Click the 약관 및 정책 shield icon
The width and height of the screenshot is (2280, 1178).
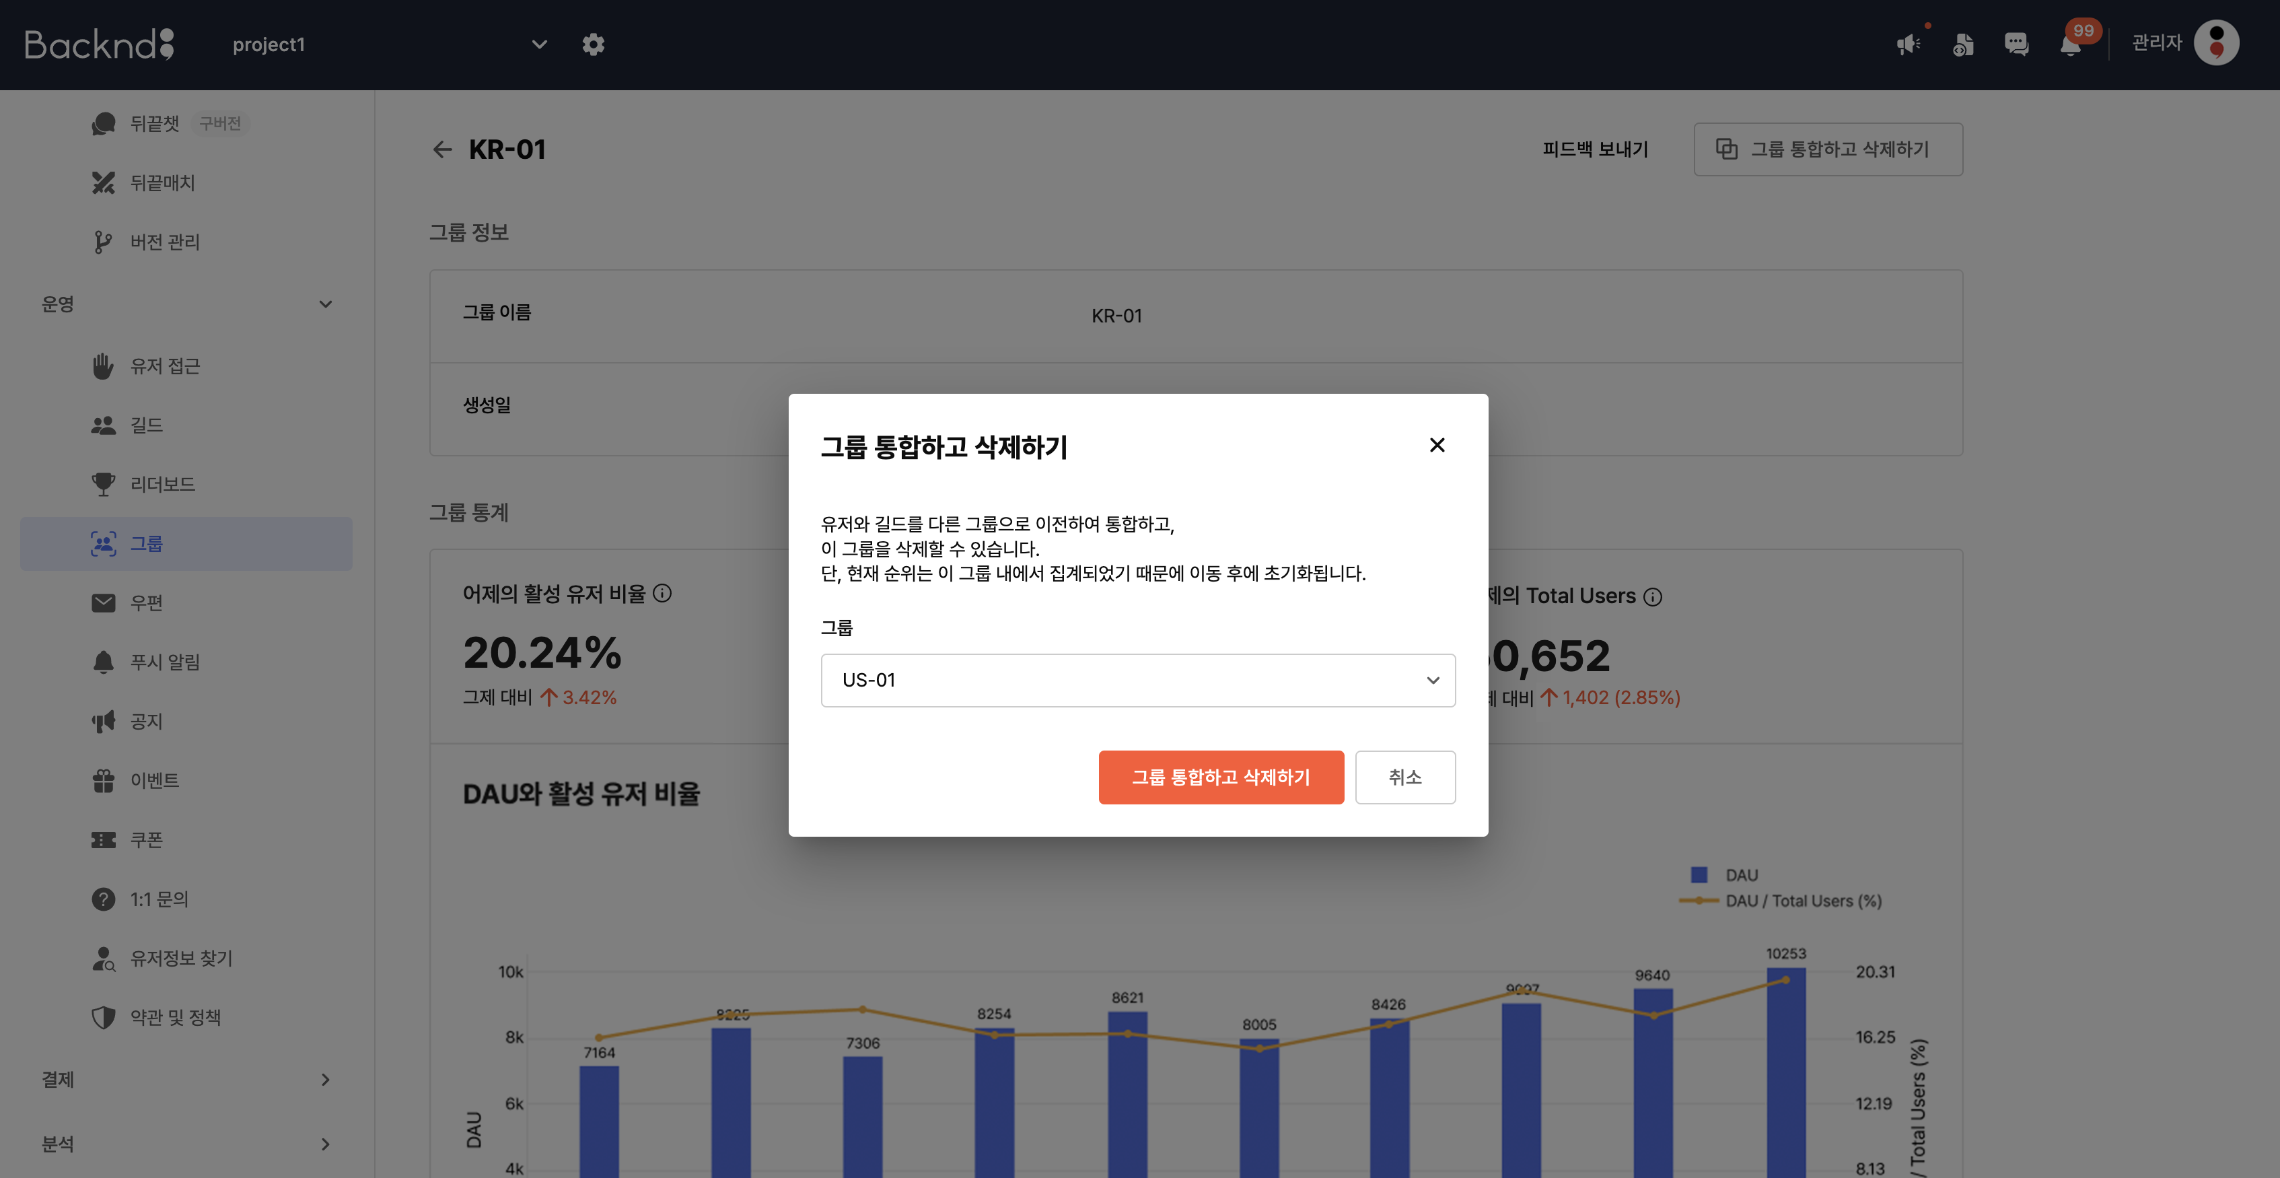click(104, 1018)
